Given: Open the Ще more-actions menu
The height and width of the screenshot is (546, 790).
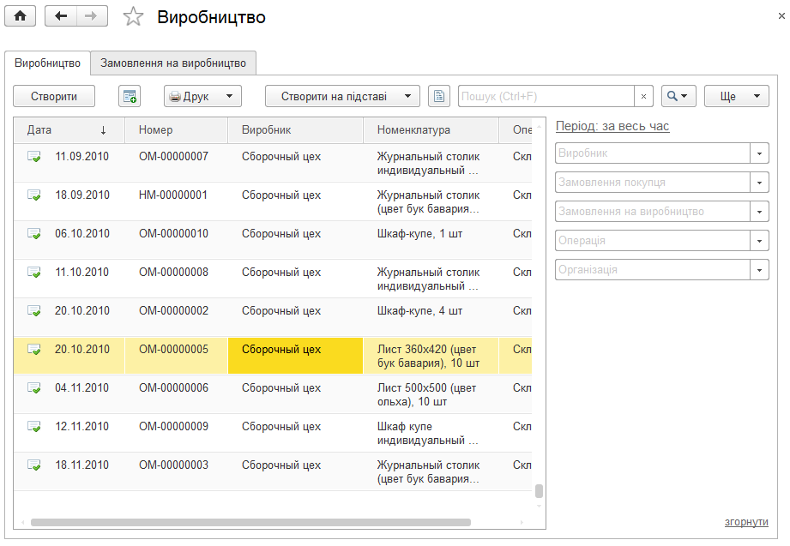Looking at the screenshot, I should click(x=737, y=96).
